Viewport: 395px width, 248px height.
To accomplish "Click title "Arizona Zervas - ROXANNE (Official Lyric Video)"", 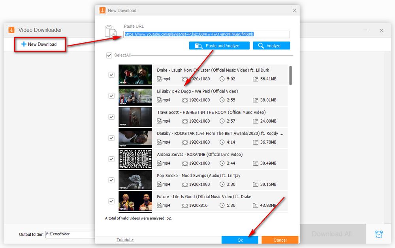I will click(200, 154).
